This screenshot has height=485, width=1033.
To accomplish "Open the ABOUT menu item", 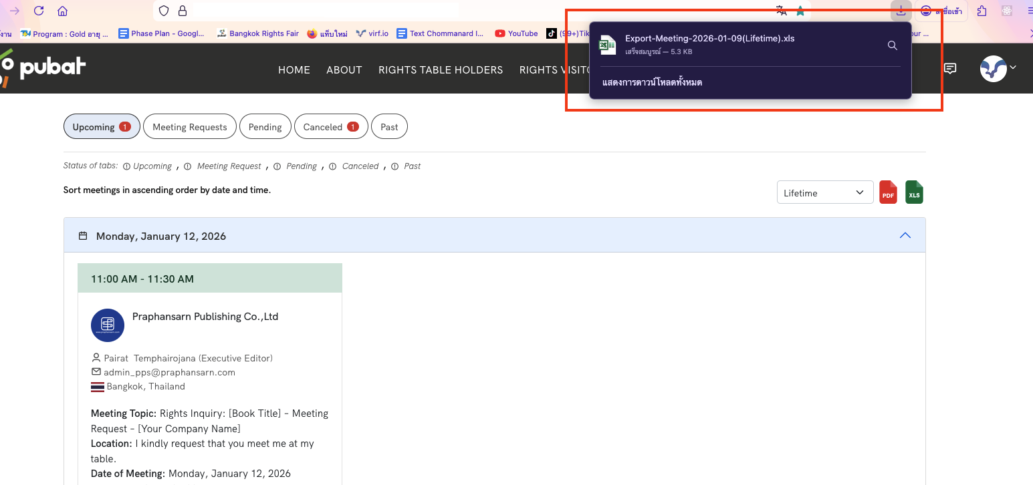I will [x=344, y=69].
